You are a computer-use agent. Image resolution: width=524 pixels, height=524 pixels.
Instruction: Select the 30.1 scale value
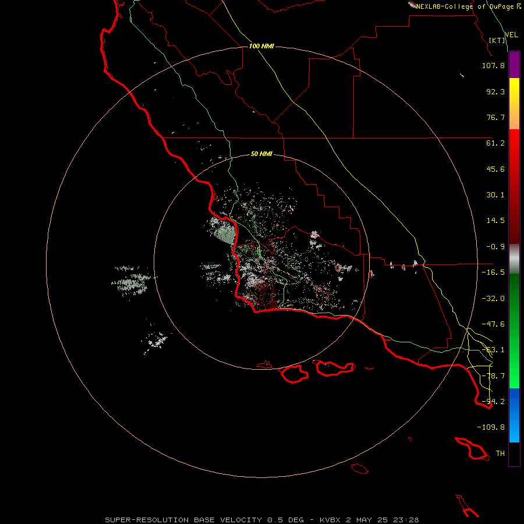495,195
